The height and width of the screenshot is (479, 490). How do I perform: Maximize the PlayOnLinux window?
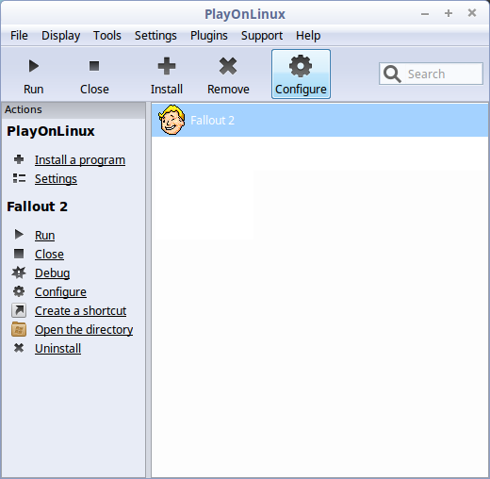pyautogui.click(x=449, y=13)
